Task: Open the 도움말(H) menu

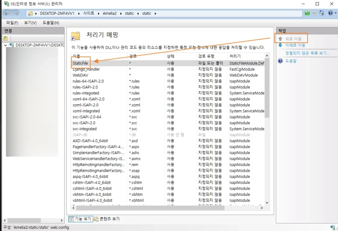Action: 51,23
